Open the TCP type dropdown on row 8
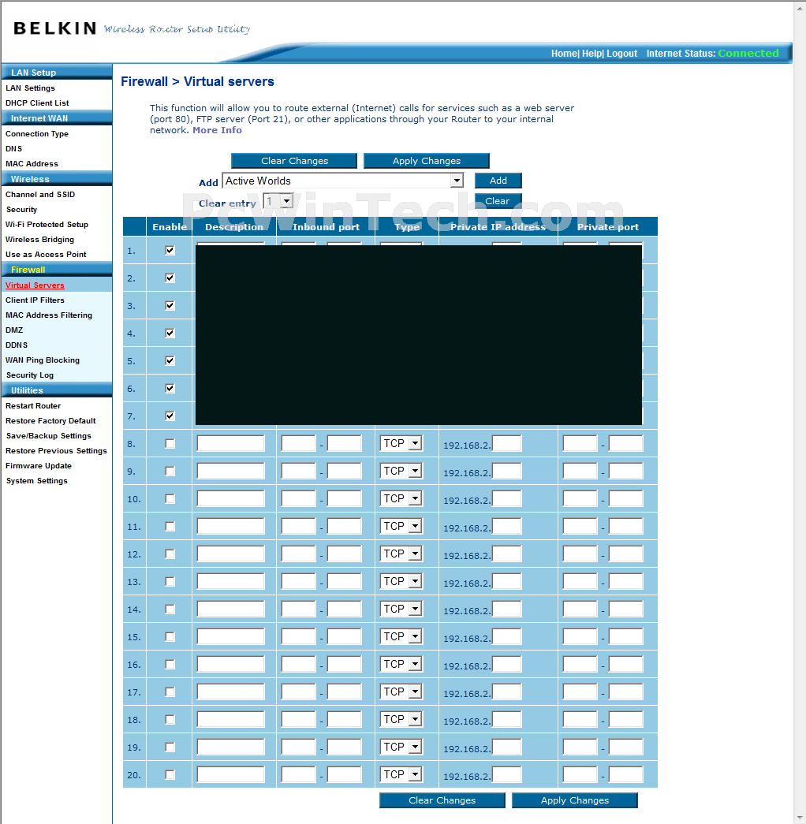The image size is (806, 824). [401, 443]
